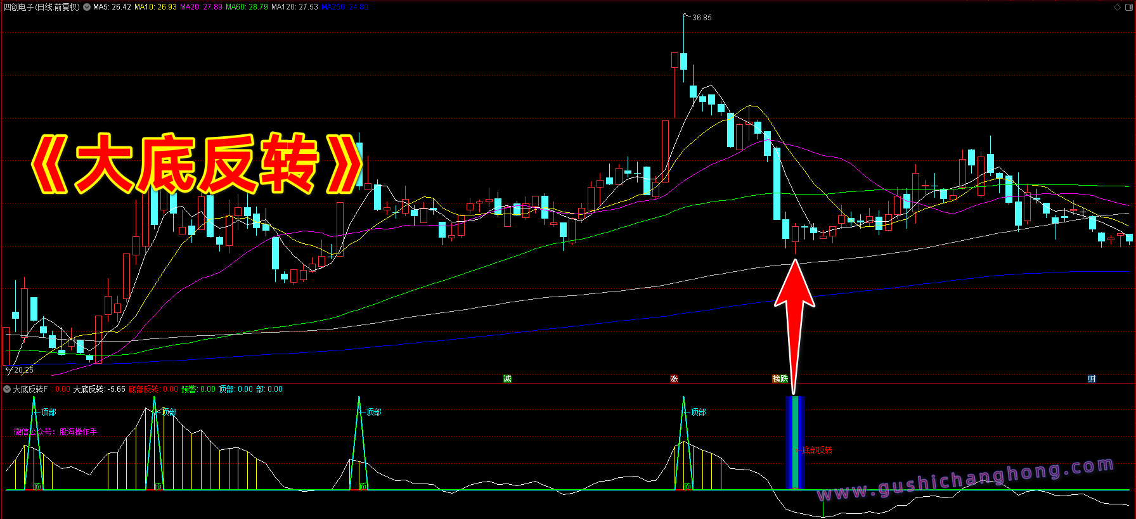Expand the 大底反转F indicator panel menu
The width and height of the screenshot is (1136, 519).
(7, 389)
